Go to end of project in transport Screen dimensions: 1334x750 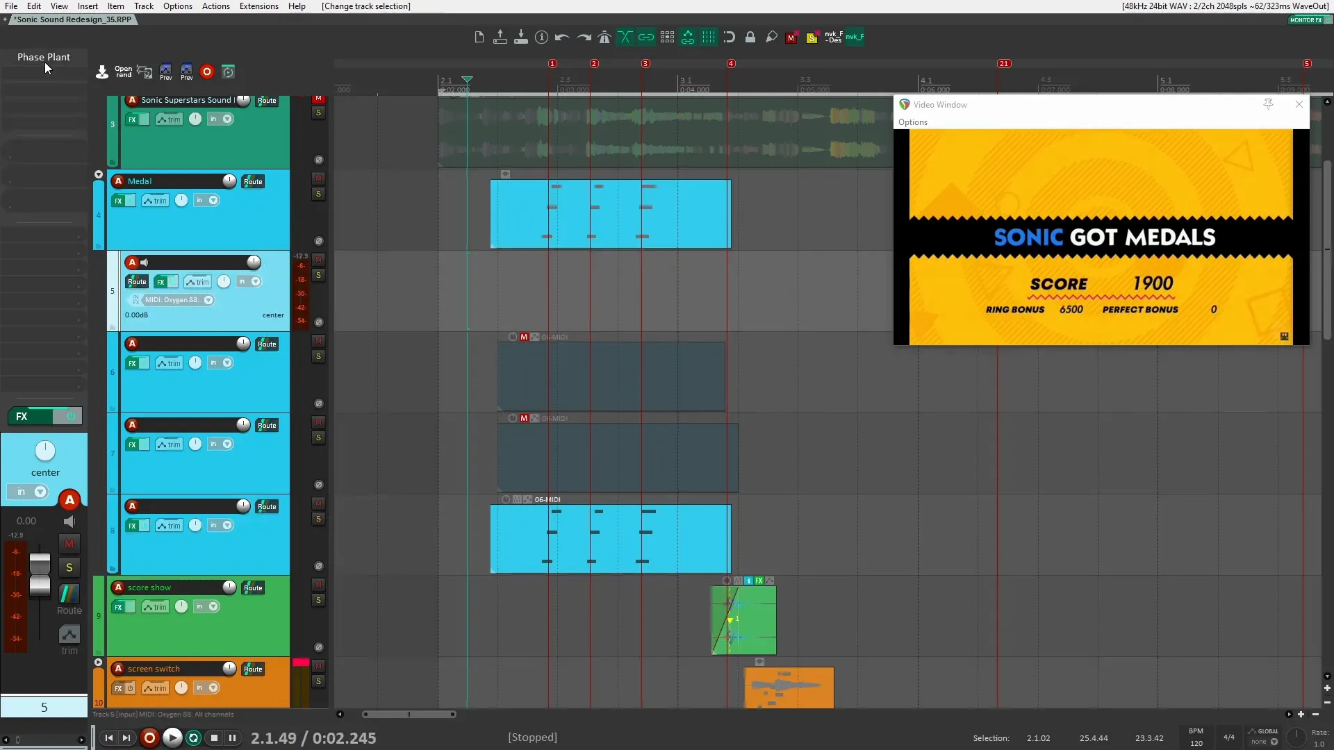coord(126,738)
